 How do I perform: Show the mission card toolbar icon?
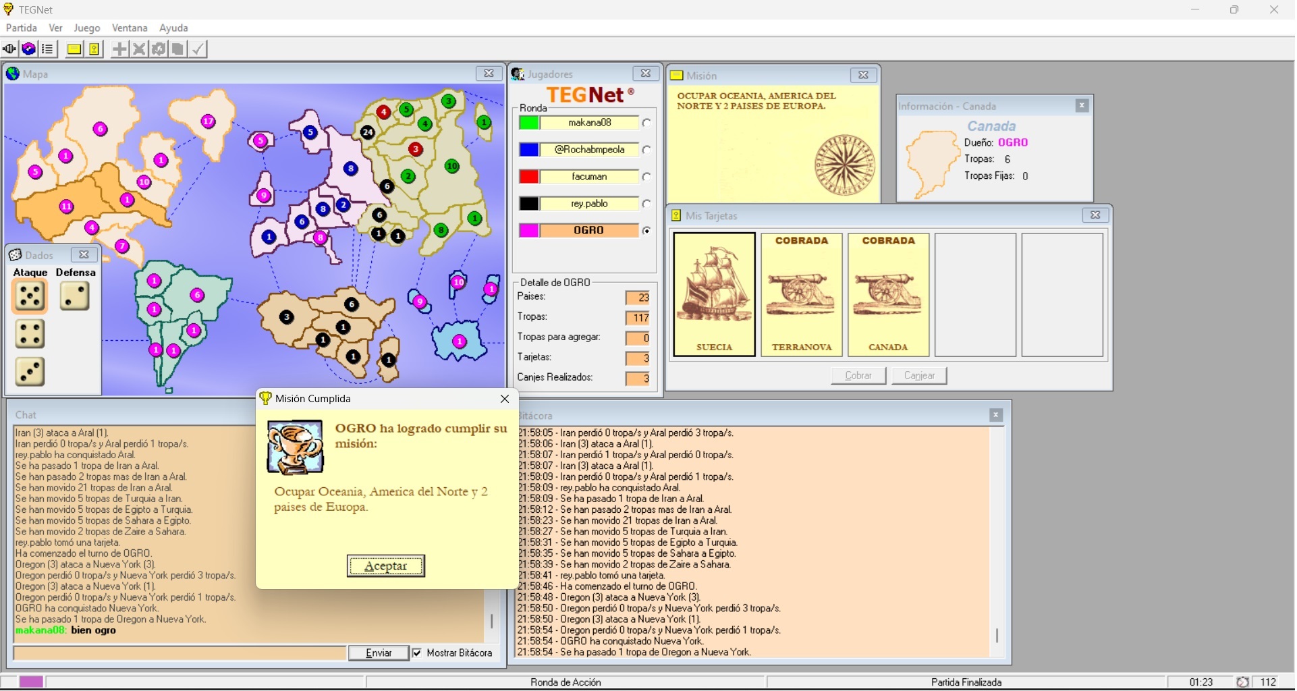click(74, 49)
